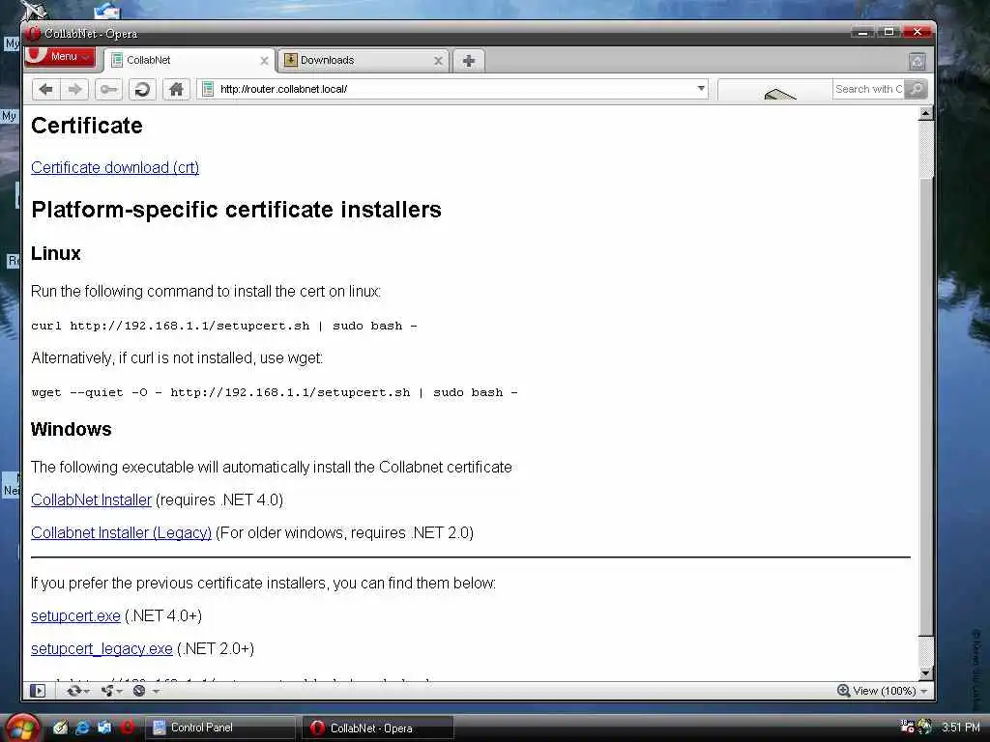The image size is (990, 742).
Task: Click the Windows heading
Action: click(71, 429)
